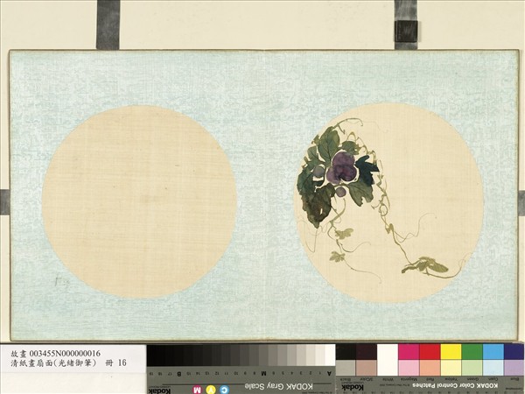Screen dimensions: 525x394
Task: Pick the white Kodak color control patch
Action: 387,352
